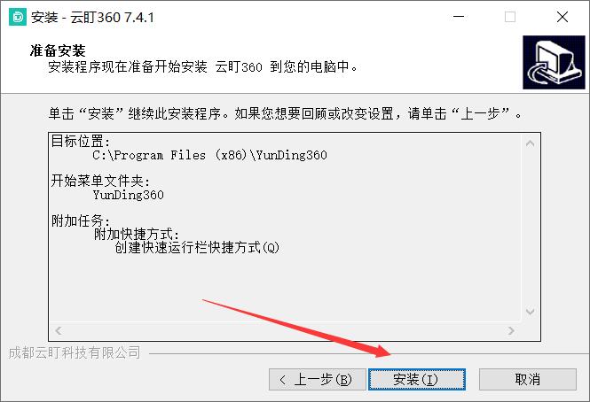Cancel setup with the 取消 button
Image resolution: width=590 pixels, height=402 pixels.
click(x=528, y=380)
